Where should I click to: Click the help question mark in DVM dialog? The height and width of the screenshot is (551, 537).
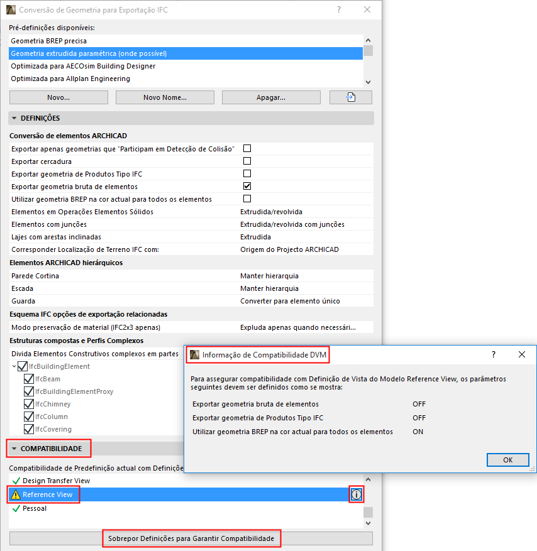494,354
